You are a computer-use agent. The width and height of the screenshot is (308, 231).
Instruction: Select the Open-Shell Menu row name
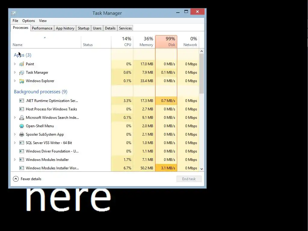tap(40, 126)
